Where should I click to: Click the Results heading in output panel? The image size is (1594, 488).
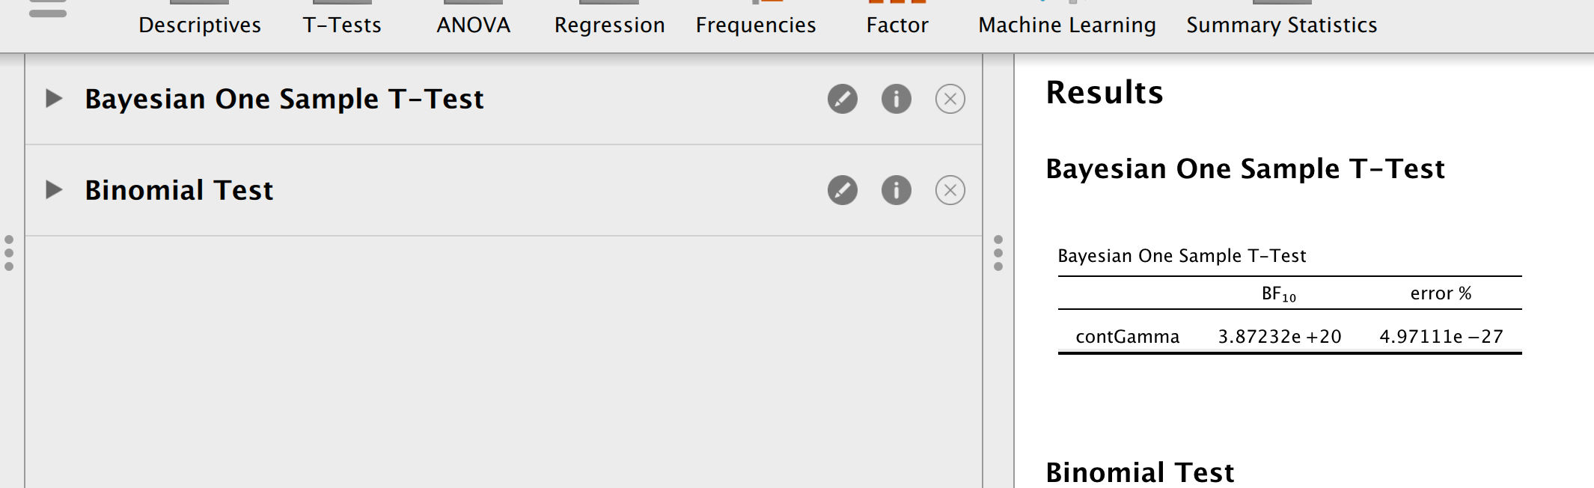click(x=1104, y=93)
